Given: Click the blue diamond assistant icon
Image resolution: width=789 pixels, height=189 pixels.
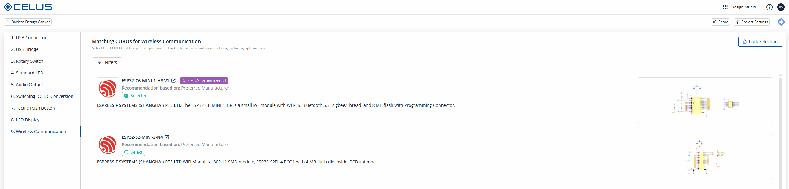Looking at the screenshot, I should pyautogui.click(x=781, y=22).
